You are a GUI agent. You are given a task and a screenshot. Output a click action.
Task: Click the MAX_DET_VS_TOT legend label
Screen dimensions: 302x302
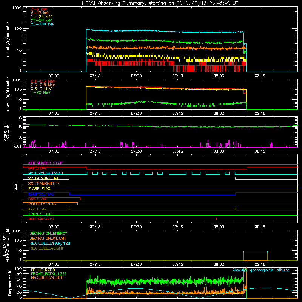tap(46, 277)
